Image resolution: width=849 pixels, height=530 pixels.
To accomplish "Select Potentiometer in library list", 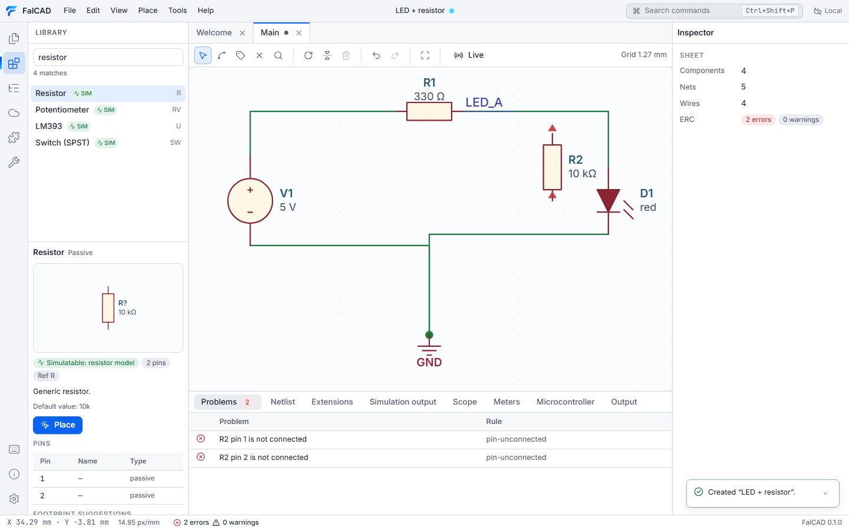I will pos(108,110).
